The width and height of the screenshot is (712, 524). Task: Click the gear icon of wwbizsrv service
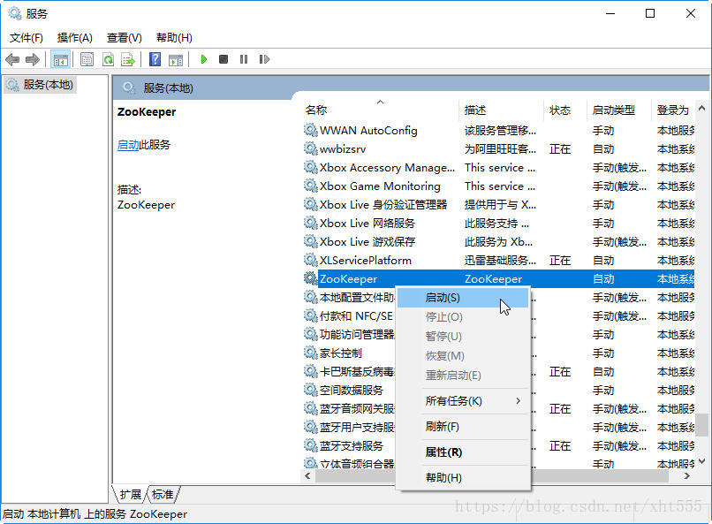point(311,149)
